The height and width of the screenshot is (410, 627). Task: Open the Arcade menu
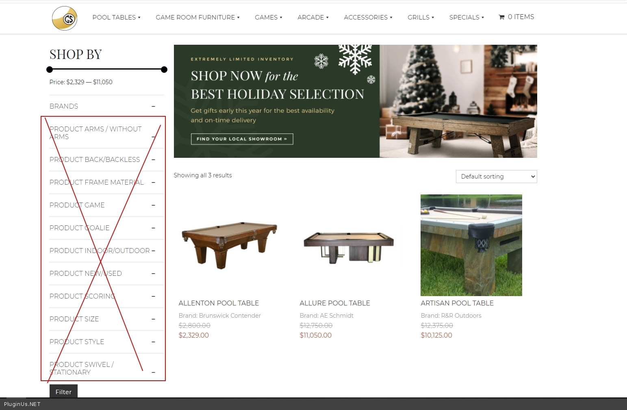coord(313,17)
